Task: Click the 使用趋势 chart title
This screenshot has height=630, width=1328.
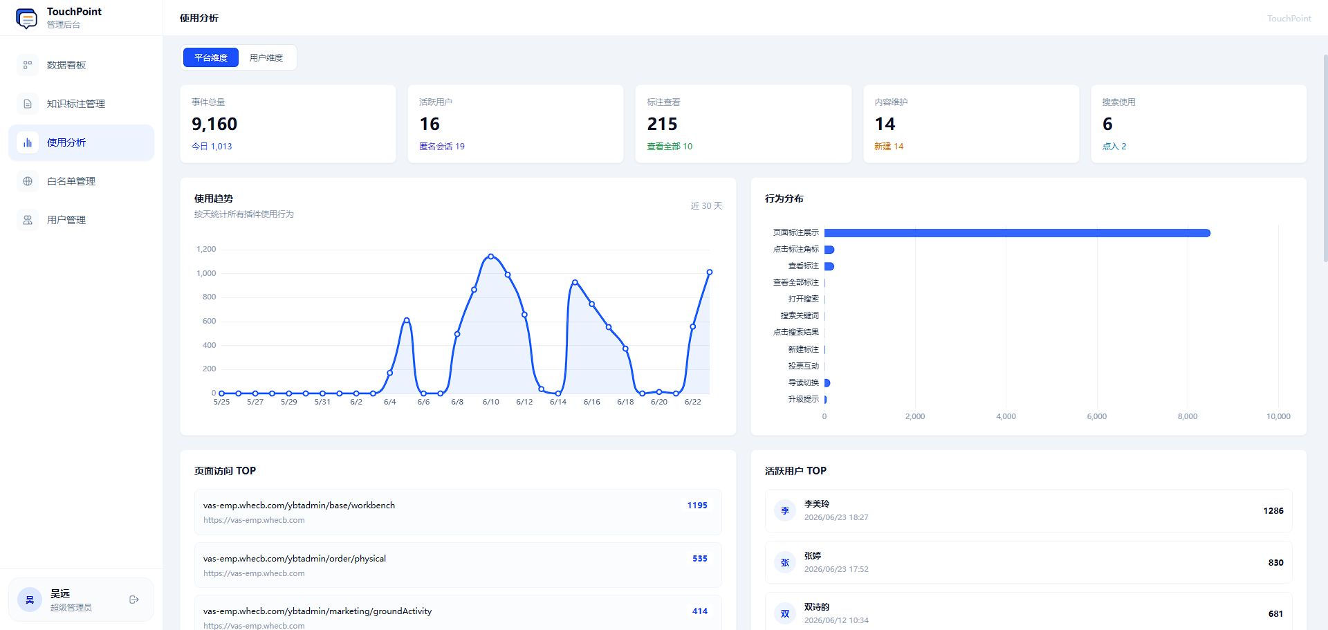Action: 214,198
